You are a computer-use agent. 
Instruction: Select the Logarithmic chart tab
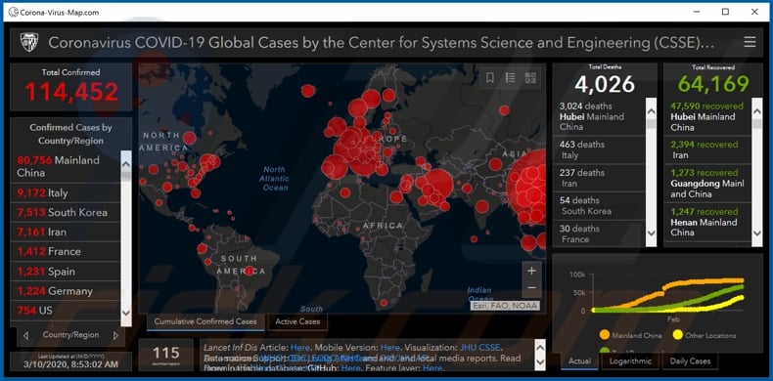click(630, 360)
